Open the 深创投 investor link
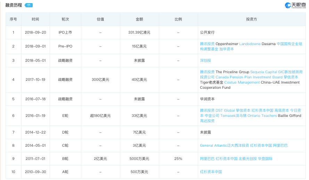 205,60
